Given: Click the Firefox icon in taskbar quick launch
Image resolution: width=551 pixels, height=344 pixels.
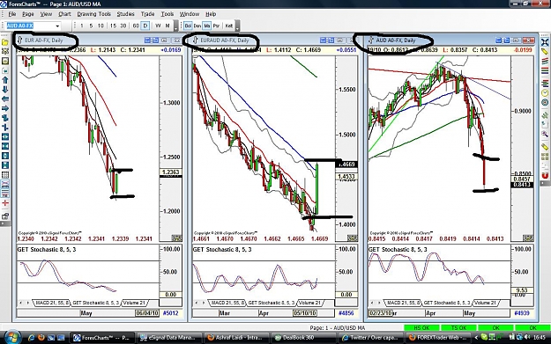Looking at the screenshot, I should point(41,338).
